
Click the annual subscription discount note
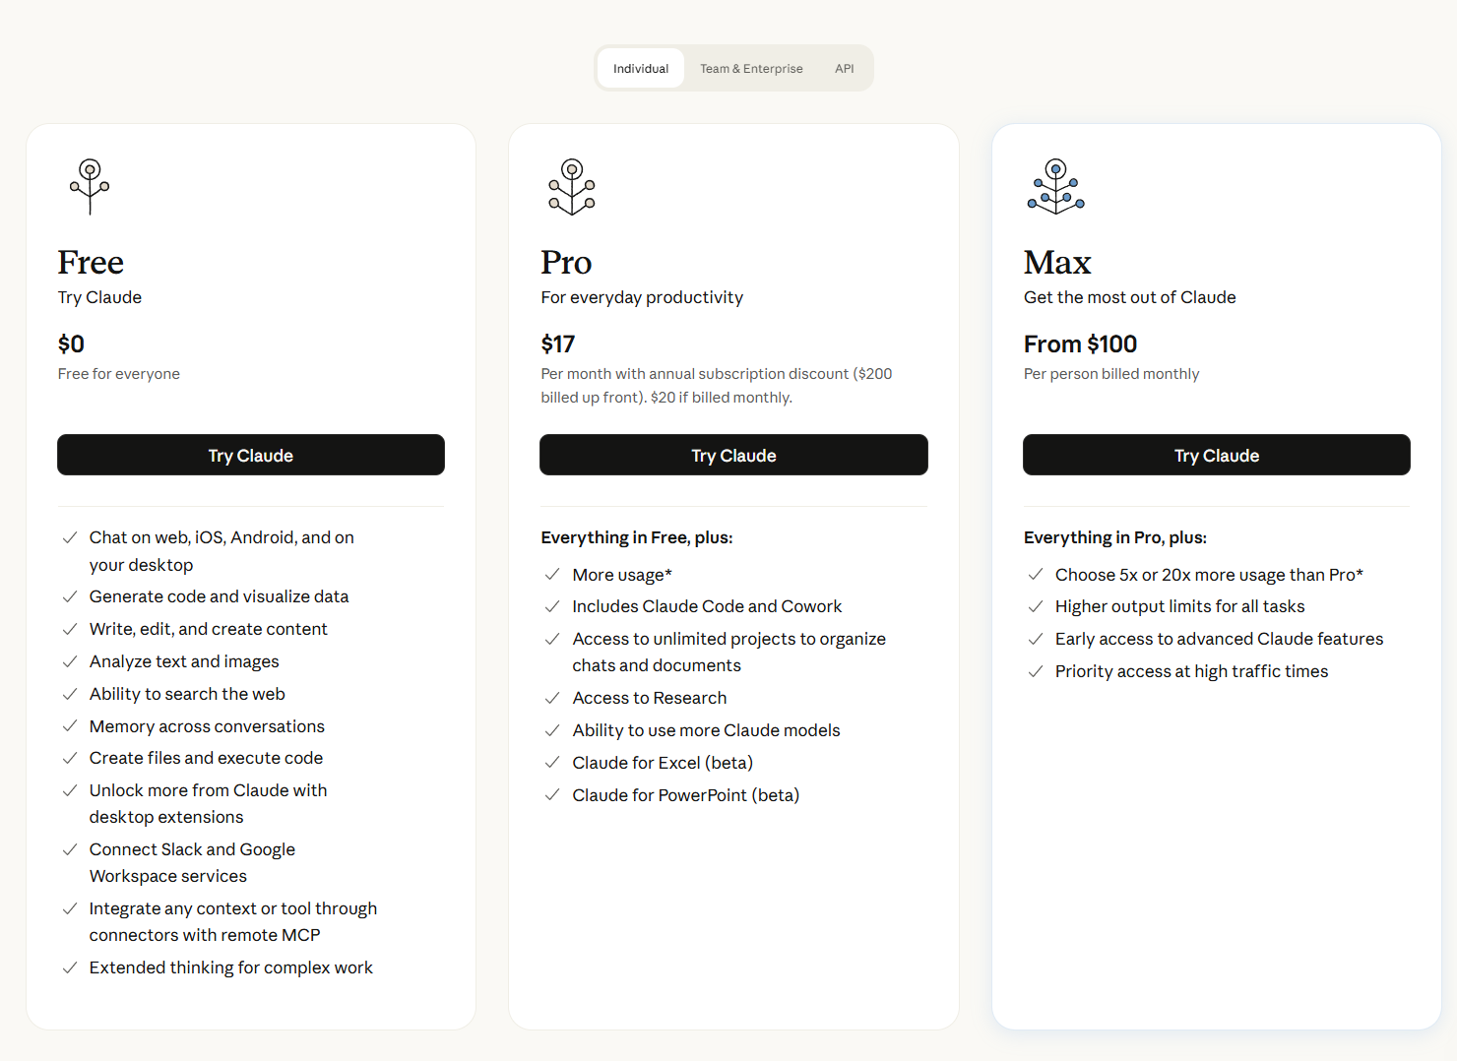(x=717, y=386)
